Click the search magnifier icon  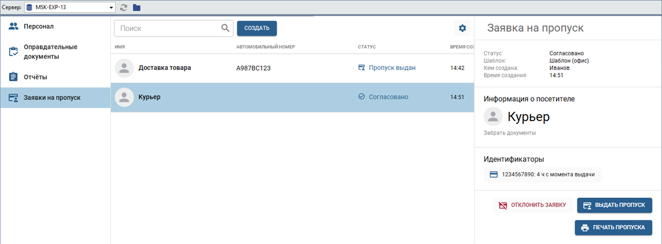tap(225, 28)
